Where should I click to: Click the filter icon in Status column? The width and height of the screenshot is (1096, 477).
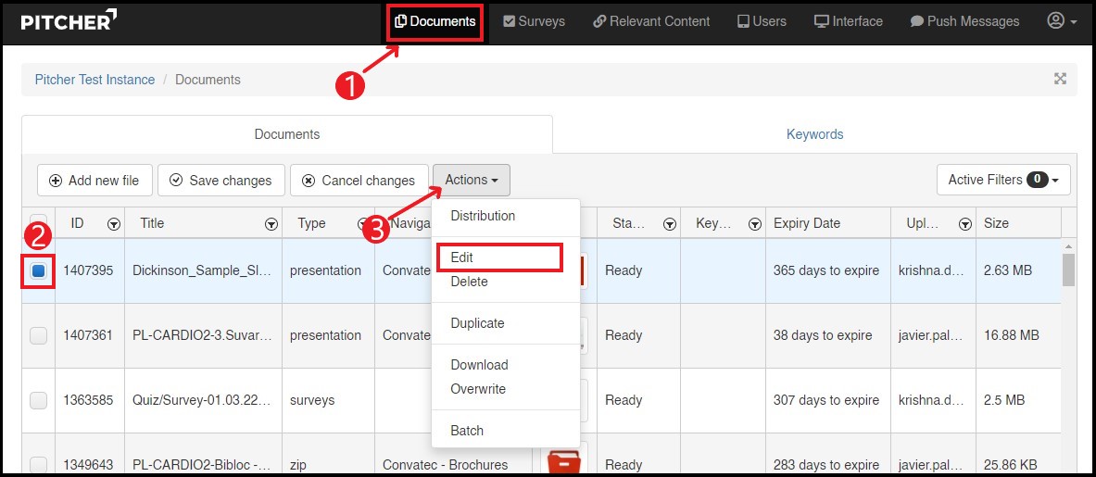668,223
